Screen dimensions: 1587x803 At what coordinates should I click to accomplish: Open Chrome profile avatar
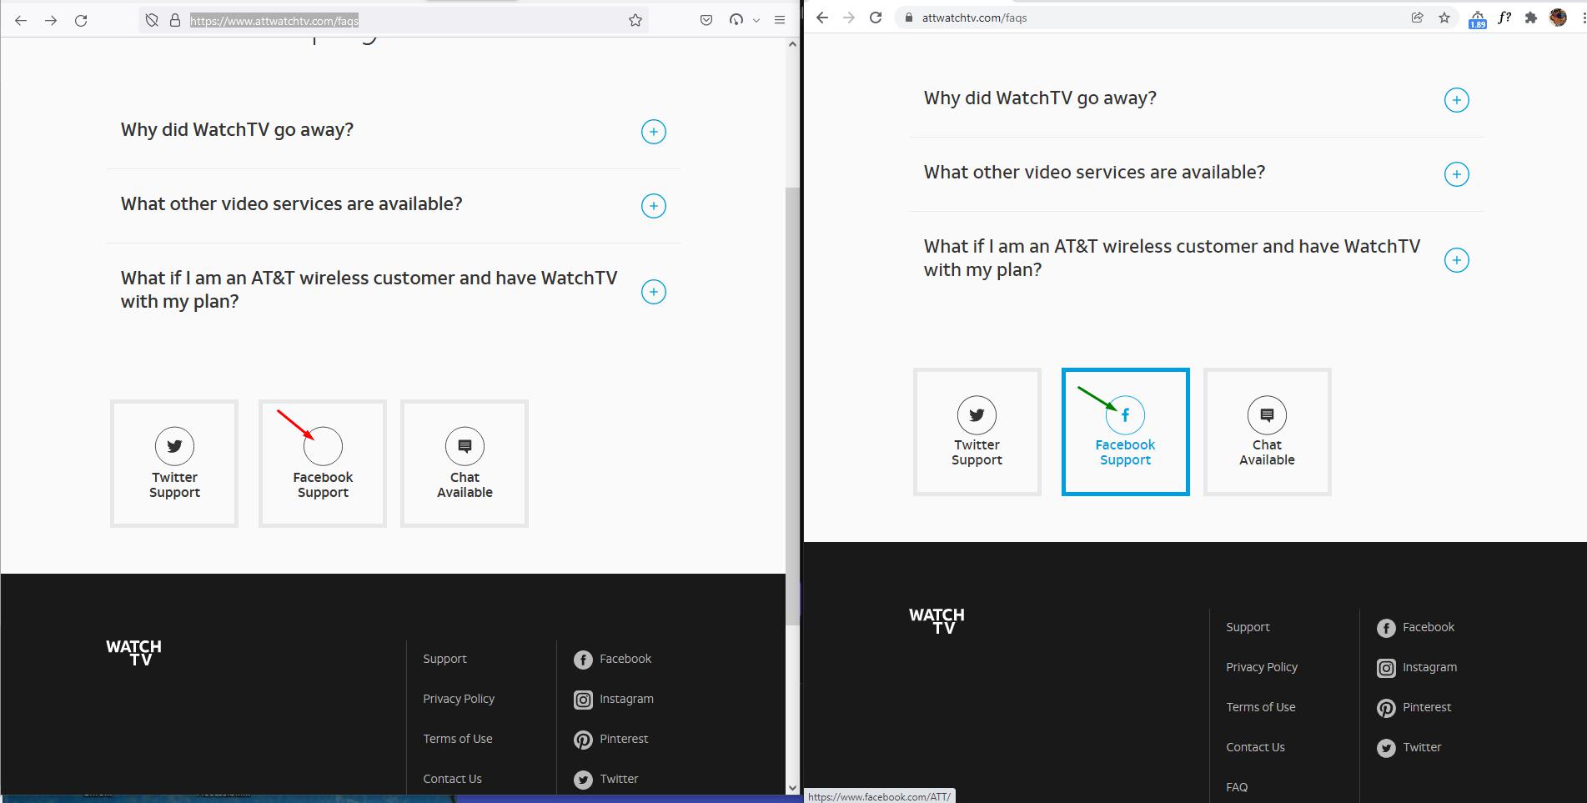pyautogui.click(x=1558, y=18)
